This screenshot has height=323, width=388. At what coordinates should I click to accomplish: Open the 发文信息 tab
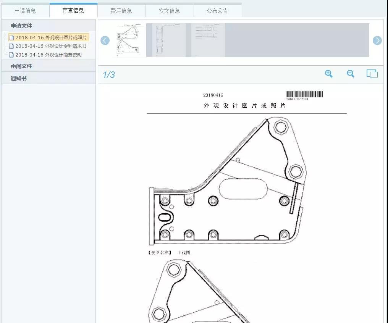coord(170,11)
